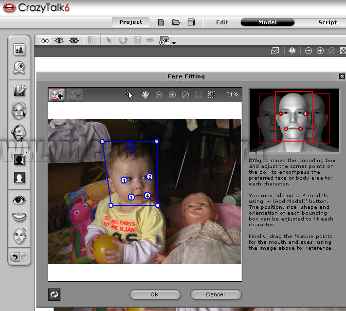This screenshot has height=311, width=346.
Task: Click the webcam capture icon in sidebar
Action: coord(19,68)
